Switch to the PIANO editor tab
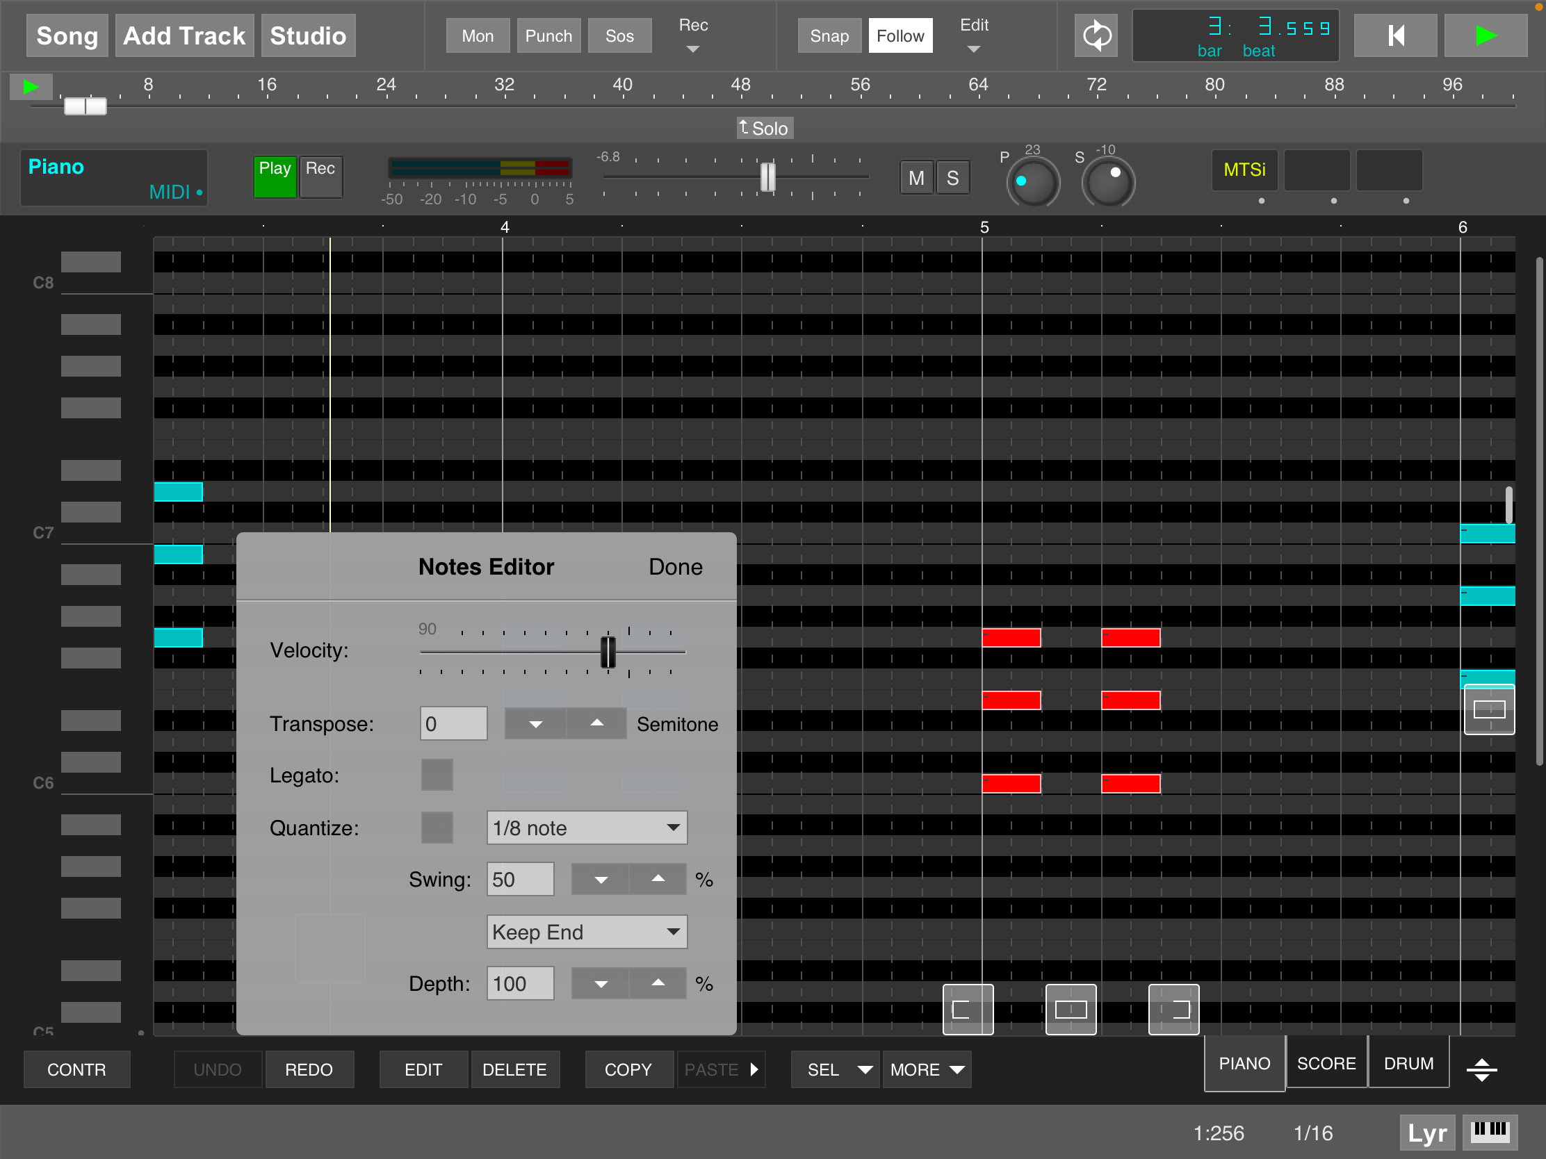This screenshot has width=1546, height=1159. pyautogui.click(x=1244, y=1062)
